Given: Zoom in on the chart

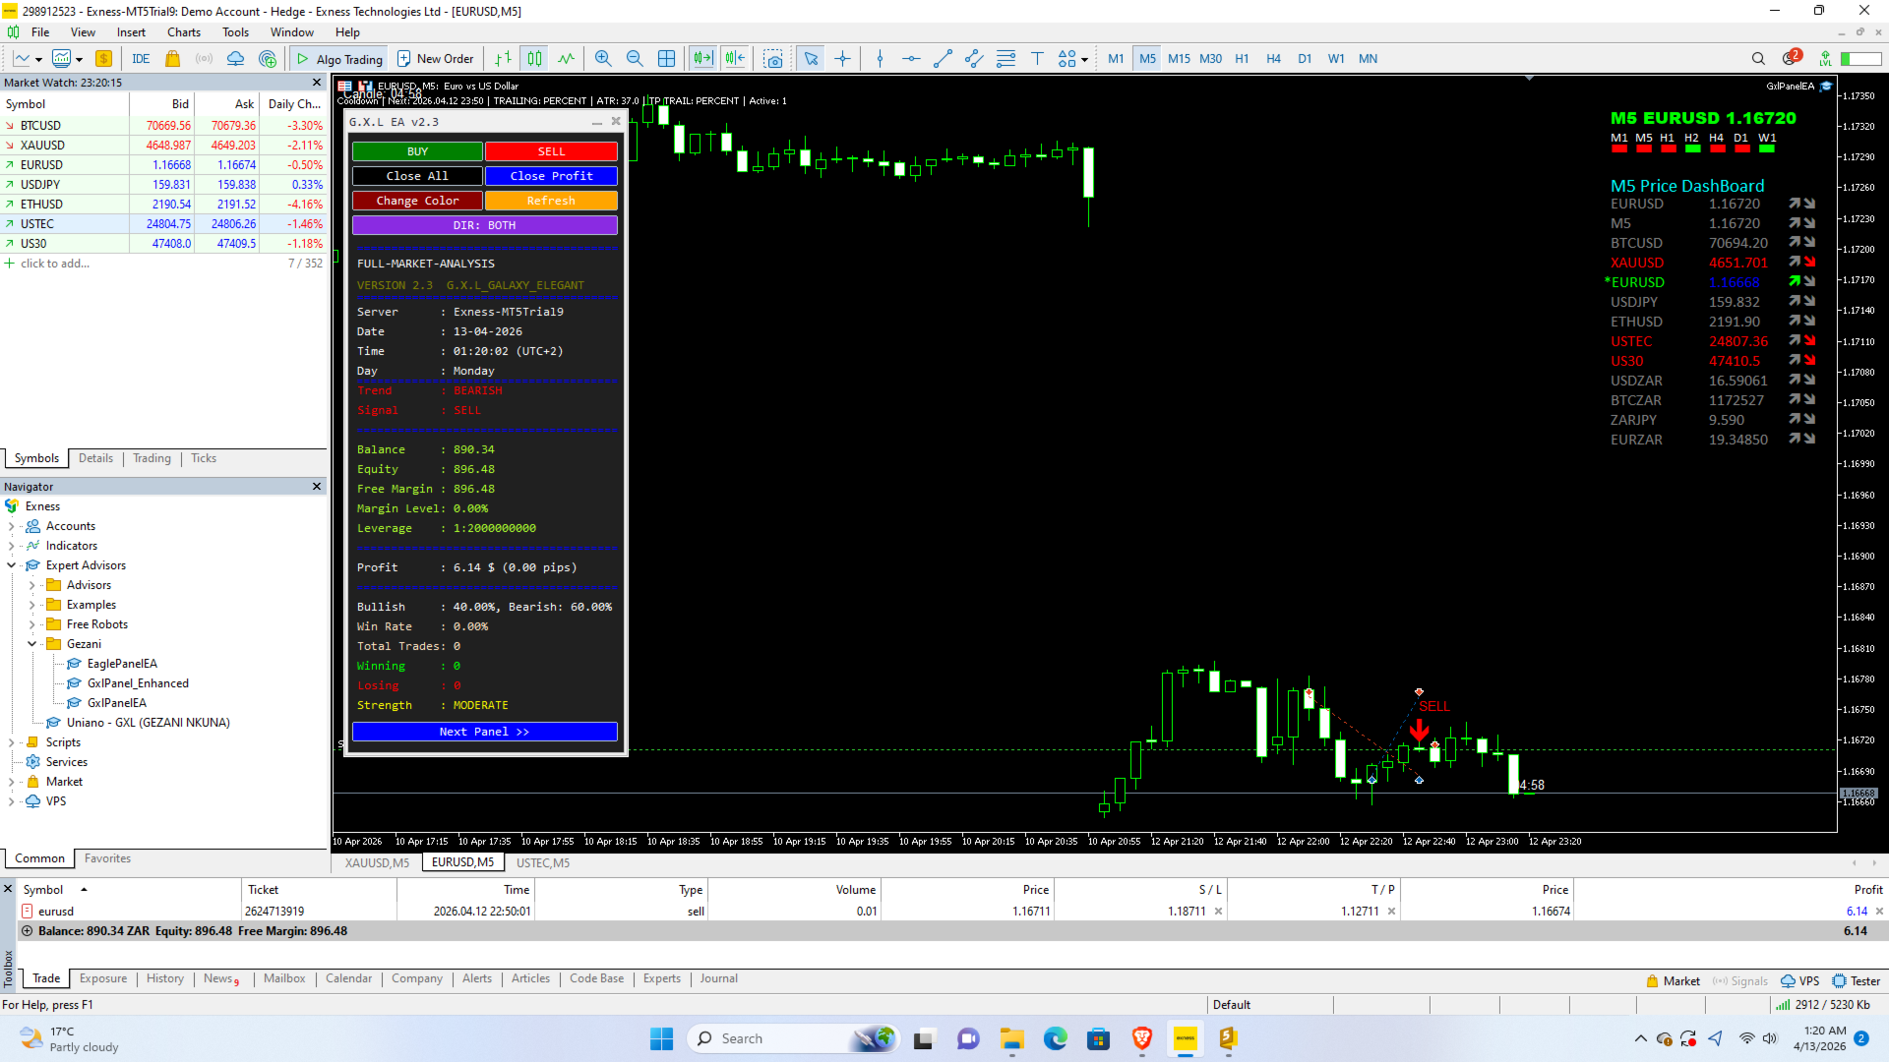Looking at the screenshot, I should pos(603,59).
